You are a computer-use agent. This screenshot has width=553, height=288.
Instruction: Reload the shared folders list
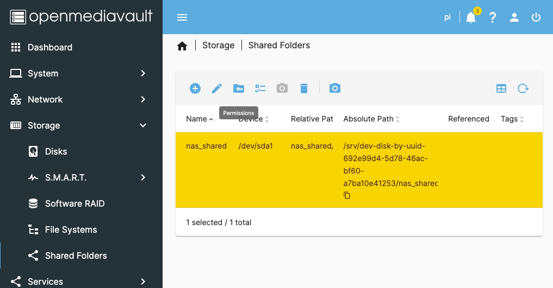(x=523, y=88)
